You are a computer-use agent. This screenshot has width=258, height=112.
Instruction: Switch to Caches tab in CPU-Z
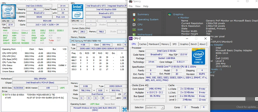click(143, 44)
